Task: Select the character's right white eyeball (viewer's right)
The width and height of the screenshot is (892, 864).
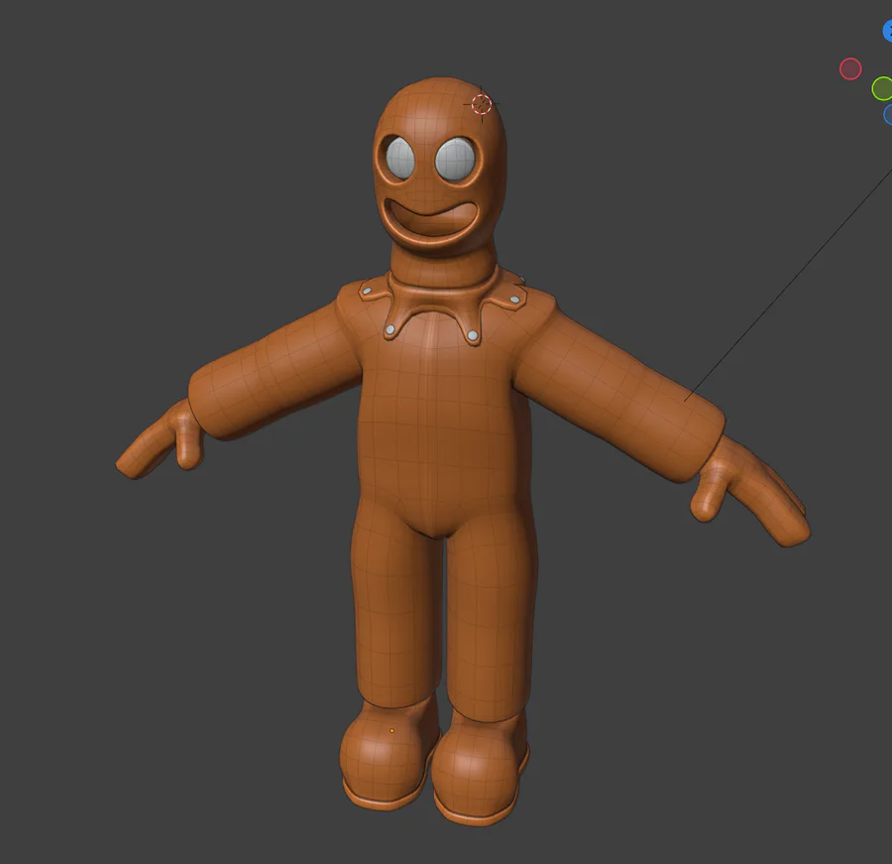Action: 455,160
